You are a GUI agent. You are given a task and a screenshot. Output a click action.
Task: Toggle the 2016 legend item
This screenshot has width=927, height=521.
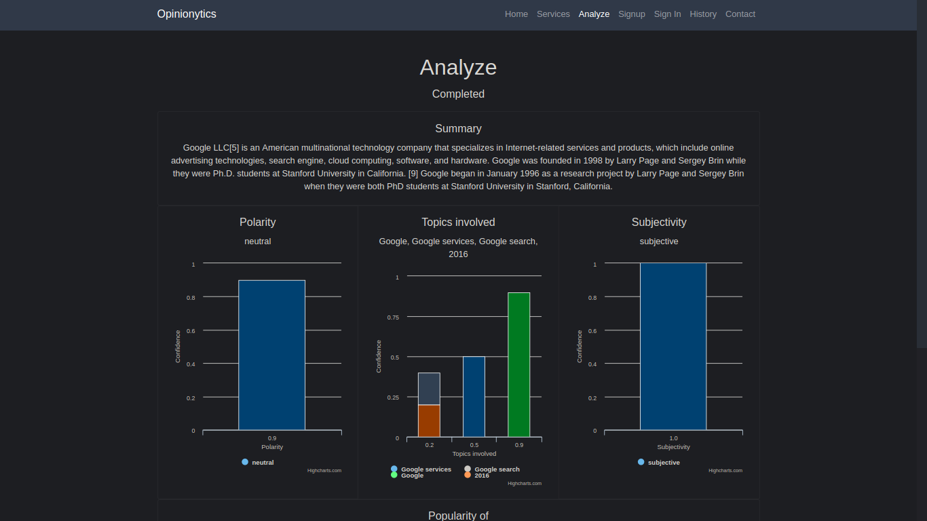[x=476, y=476]
